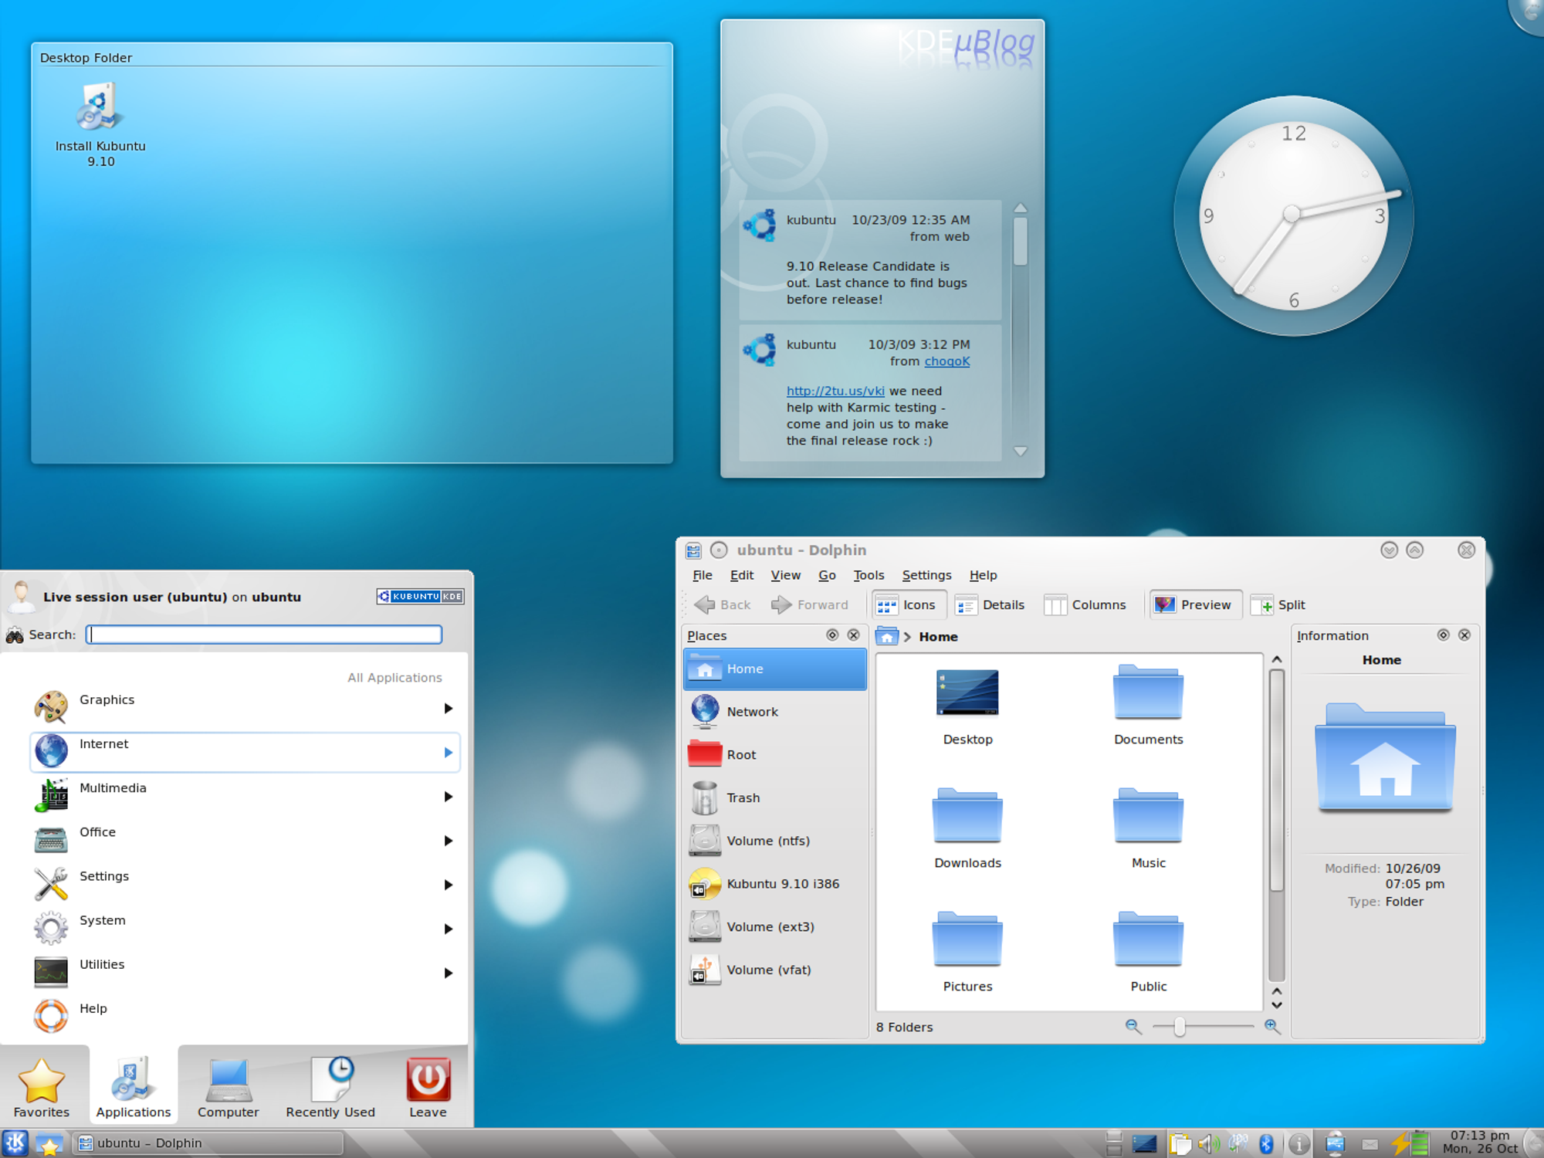Screen dimensions: 1544x1158
Task: Switch to the Computer tab in launcher
Action: [228, 1088]
